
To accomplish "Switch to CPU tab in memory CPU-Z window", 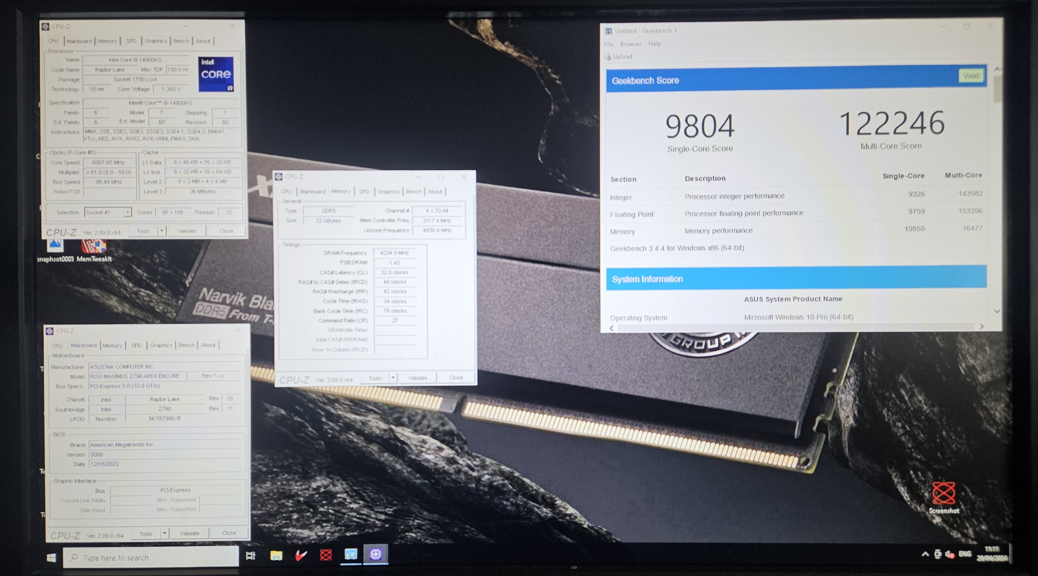I will coord(286,191).
